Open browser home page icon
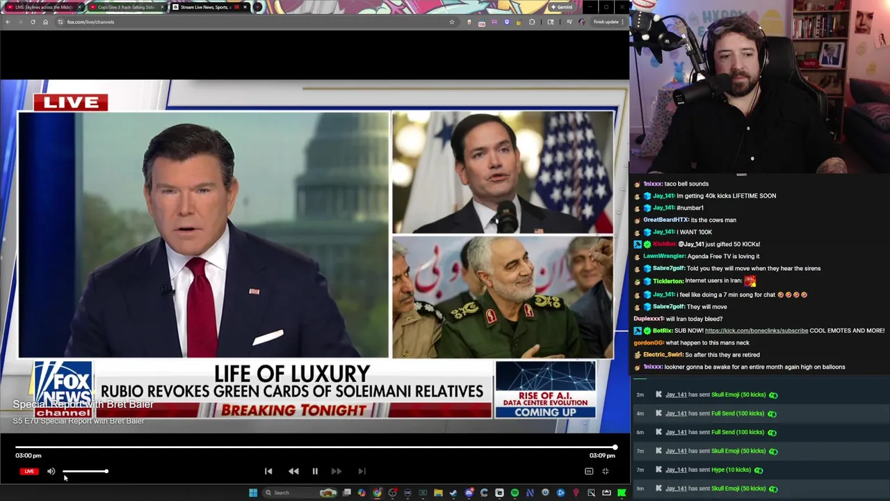Image resolution: width=890 pixels, height=501 pixels. click(x=45, y=22)
